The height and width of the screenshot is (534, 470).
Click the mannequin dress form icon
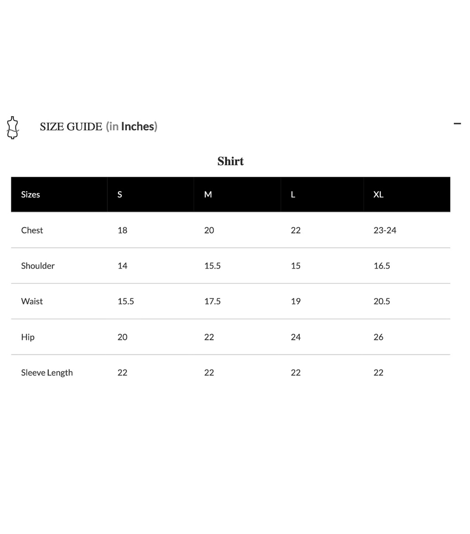pos(13,127)
